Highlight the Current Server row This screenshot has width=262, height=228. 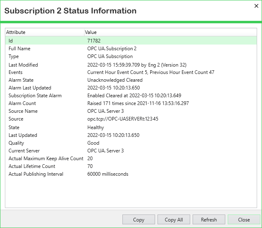[25, 151]
